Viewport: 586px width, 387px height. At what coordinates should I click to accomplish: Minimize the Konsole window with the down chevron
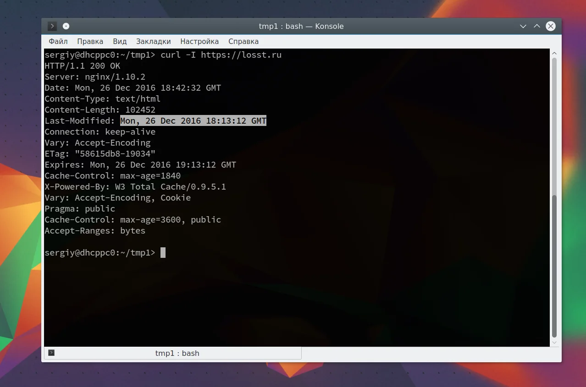pos(523,26)
